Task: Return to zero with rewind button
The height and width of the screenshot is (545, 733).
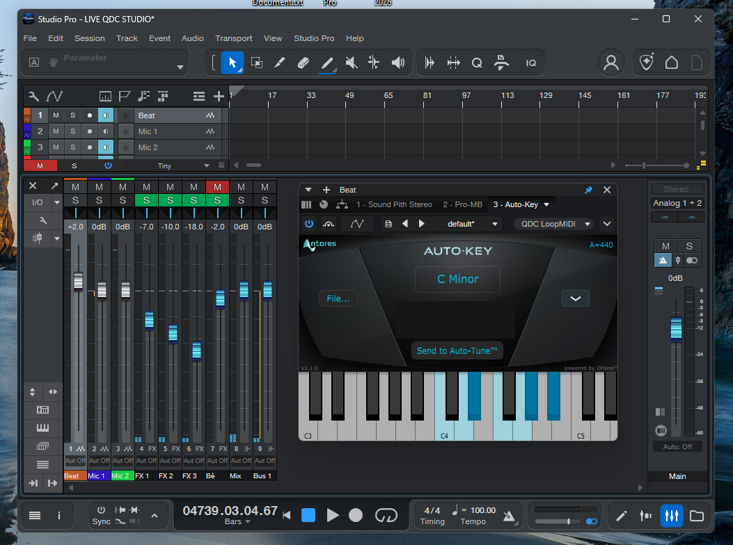Action: tap(287, 515)
